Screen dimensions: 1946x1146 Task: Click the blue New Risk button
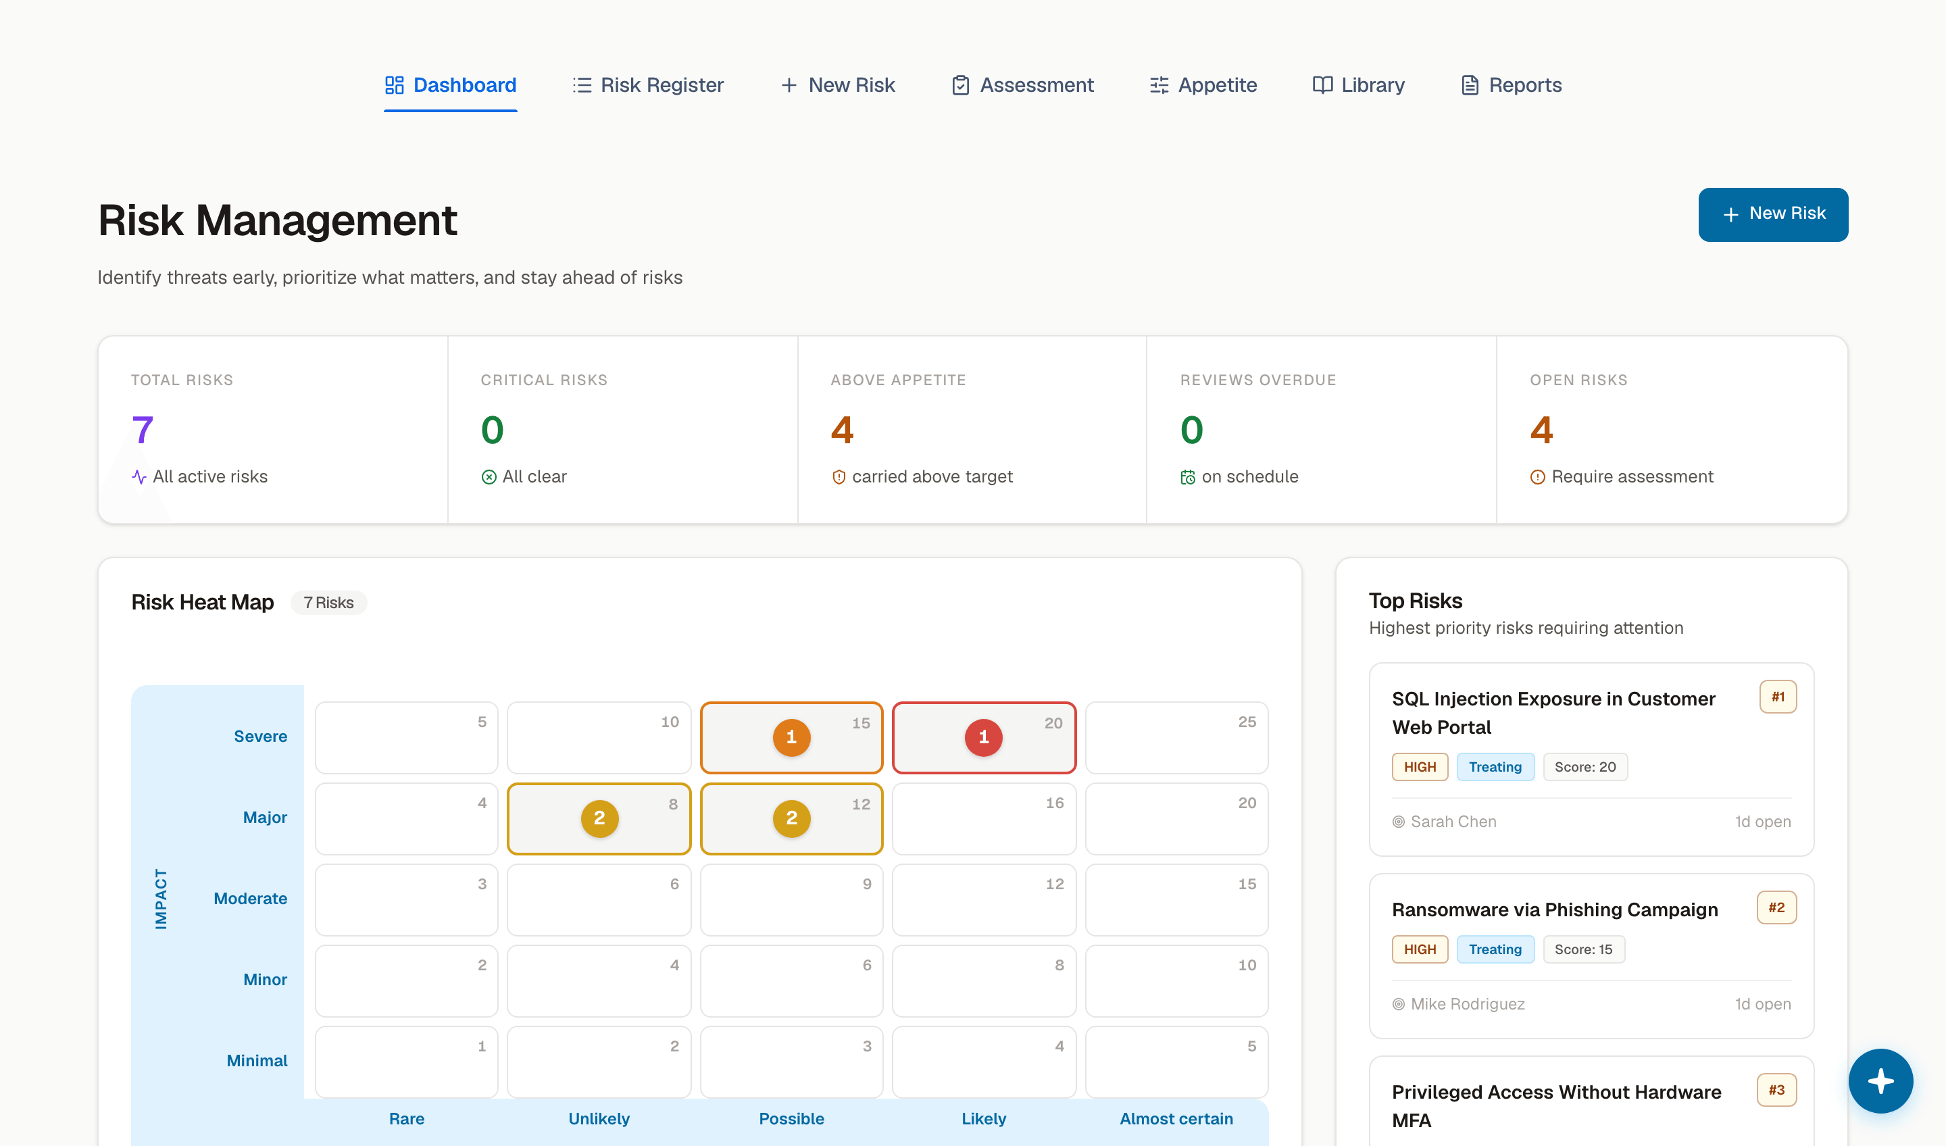pyautogui.click(x=1773, y=214)
